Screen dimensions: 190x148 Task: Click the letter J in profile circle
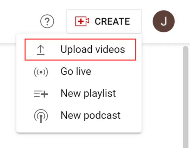coord(164,21)
